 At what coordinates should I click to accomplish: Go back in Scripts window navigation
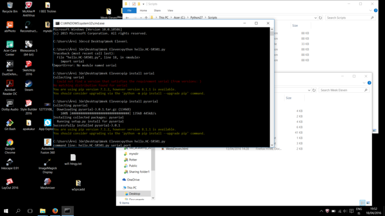pyautogui.click(x=127, y=18)
